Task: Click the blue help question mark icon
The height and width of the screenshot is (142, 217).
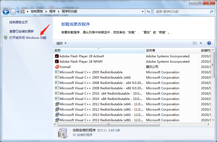Action: [x=209, y=43]
